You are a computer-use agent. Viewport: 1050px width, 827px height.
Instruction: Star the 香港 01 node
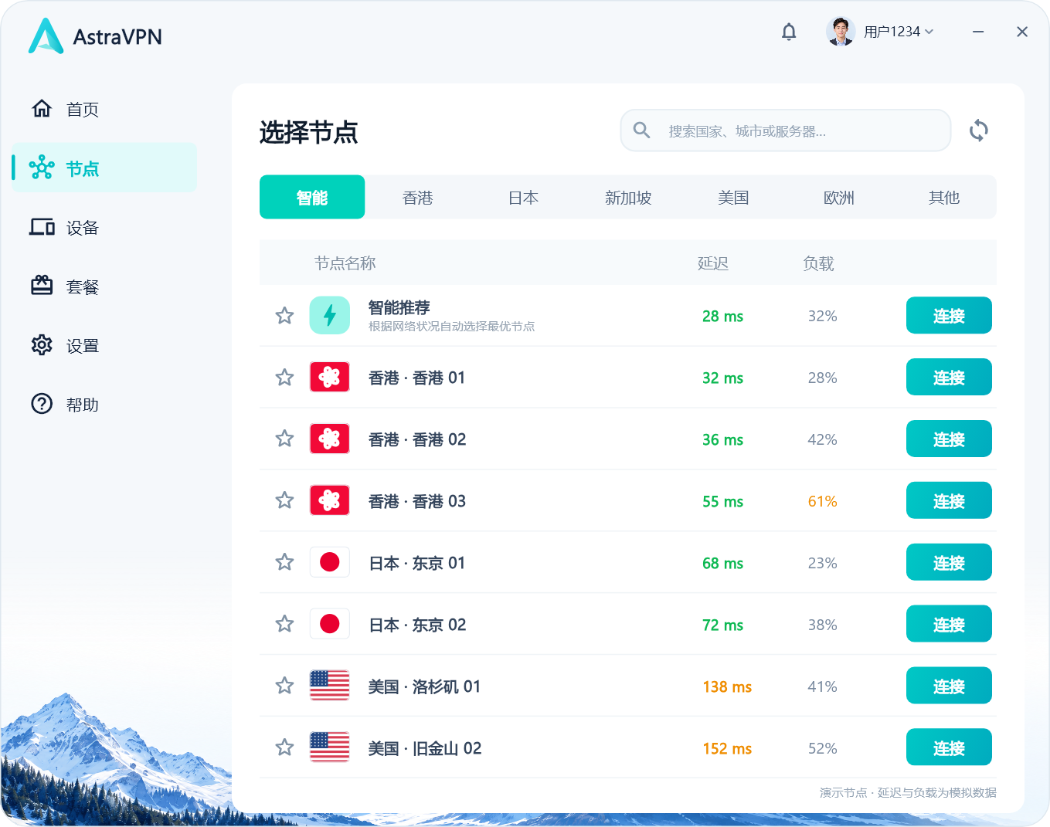(x=285, y=377)
